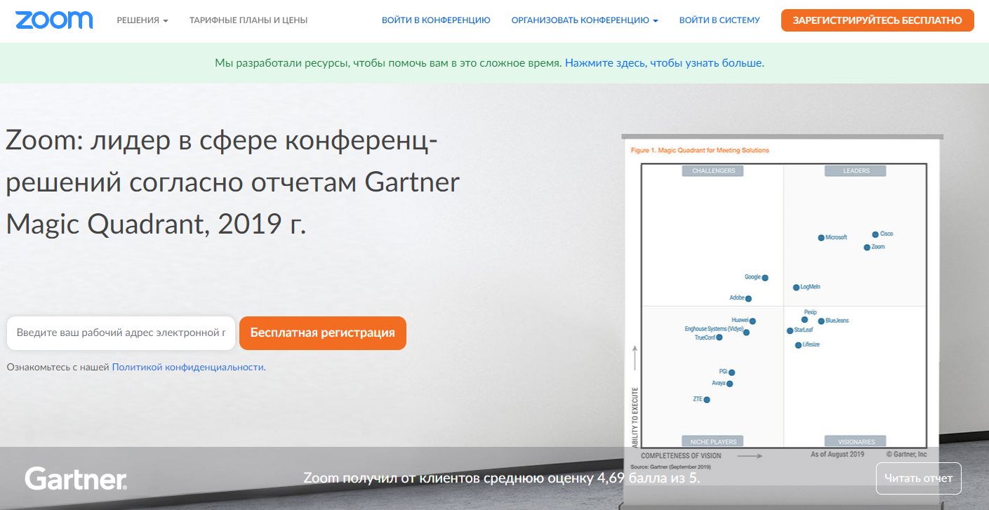Click the Cisco label in the chart
This screenshot has width=989, height=510.
tap(887, 234)
